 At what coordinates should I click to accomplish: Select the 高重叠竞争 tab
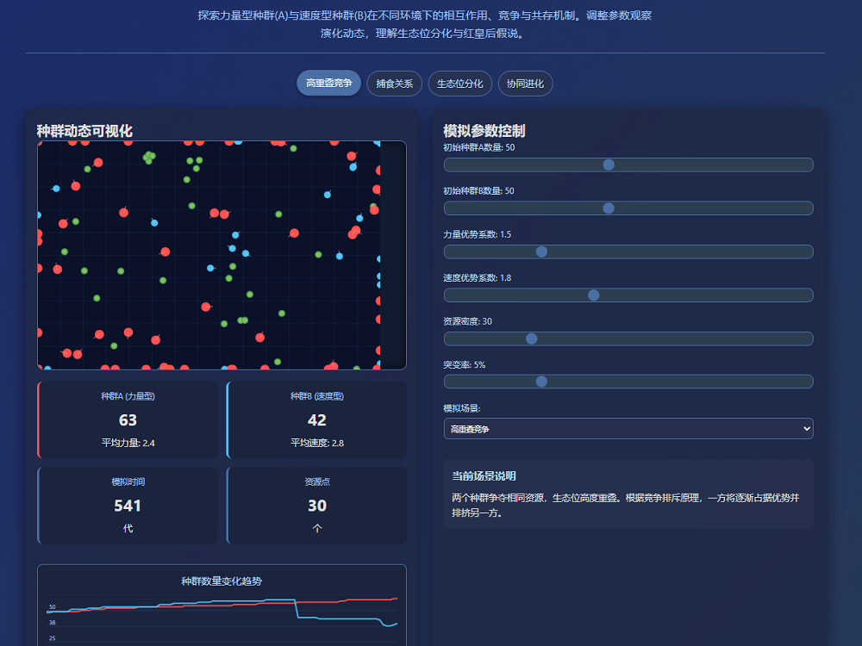click(328, 84)
